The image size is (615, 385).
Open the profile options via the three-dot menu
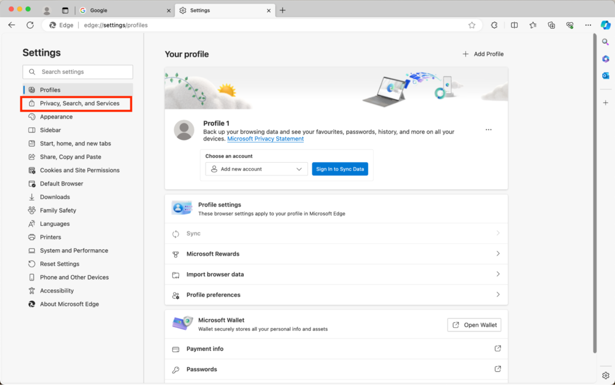tap(488, 129)
